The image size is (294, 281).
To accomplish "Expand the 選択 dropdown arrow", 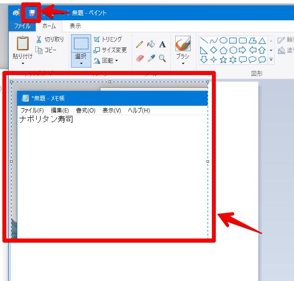I will [x=81, y=63].
